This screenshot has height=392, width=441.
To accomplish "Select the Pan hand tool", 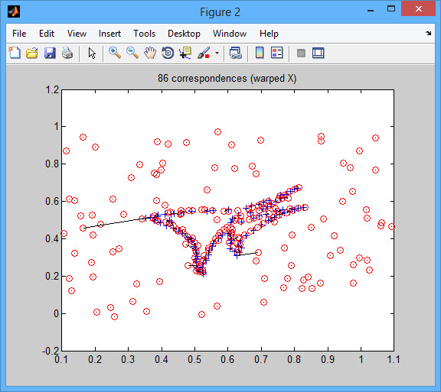I will click(x=150, y=53).
